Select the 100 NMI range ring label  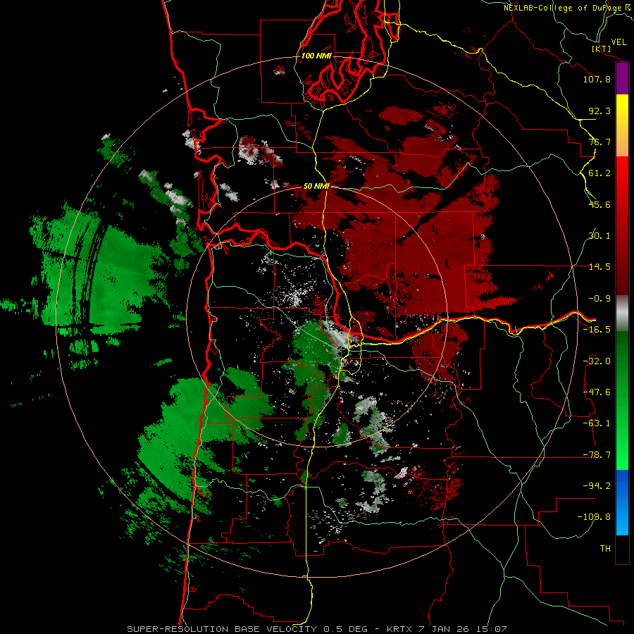316,56
